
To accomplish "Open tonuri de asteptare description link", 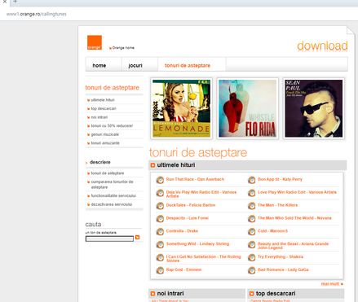I will tap(108, 173).
